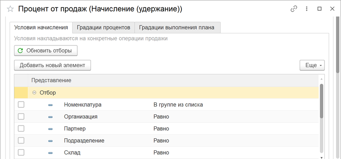Switch to Условия начисления tab
The width and height of the screenshot is (341, 159).
[41, 28]
